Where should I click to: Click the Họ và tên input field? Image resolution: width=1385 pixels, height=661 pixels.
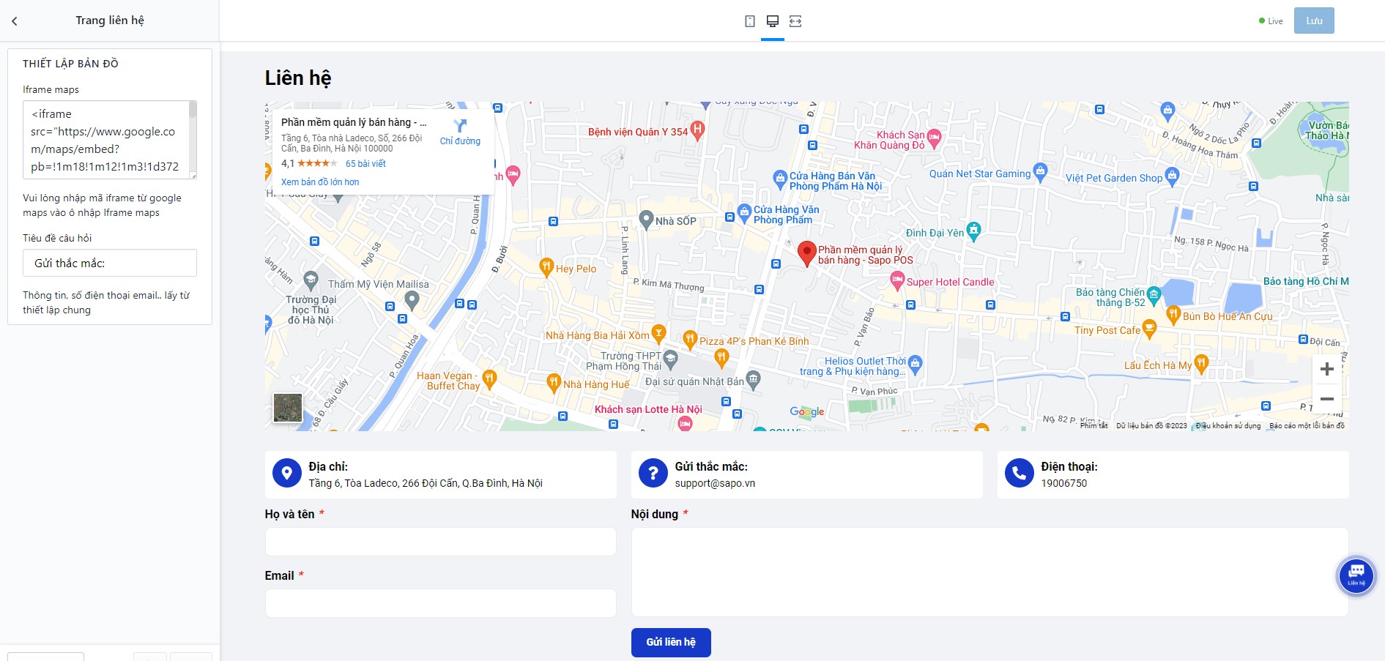pyautogui.click(x=440, y=542)
